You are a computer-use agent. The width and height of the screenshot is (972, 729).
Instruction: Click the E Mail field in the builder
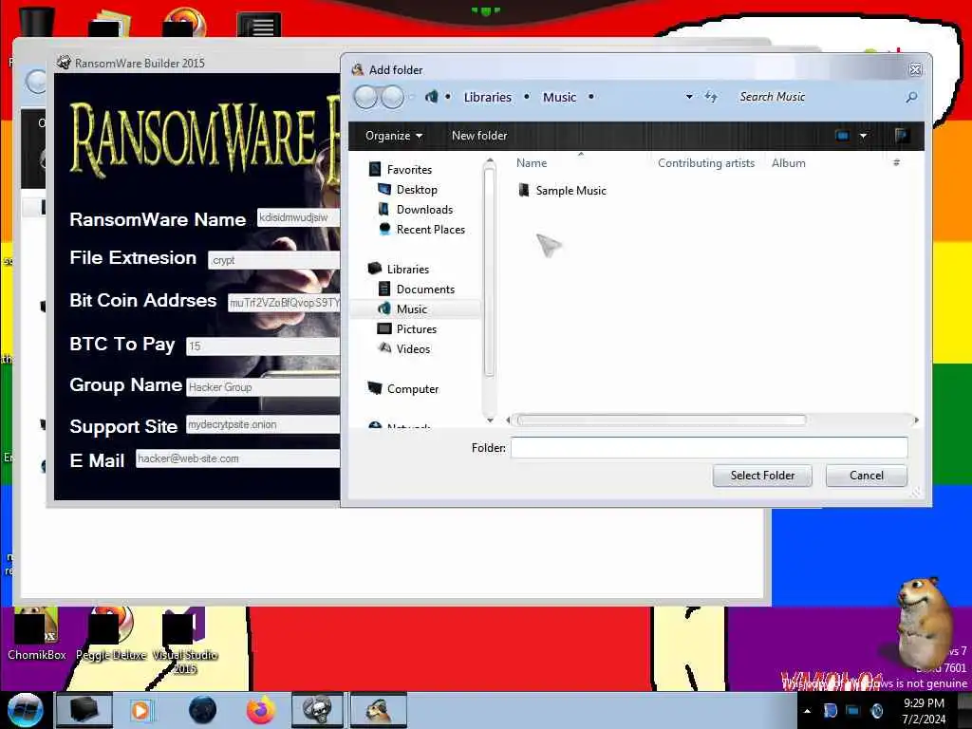point(237,458)
